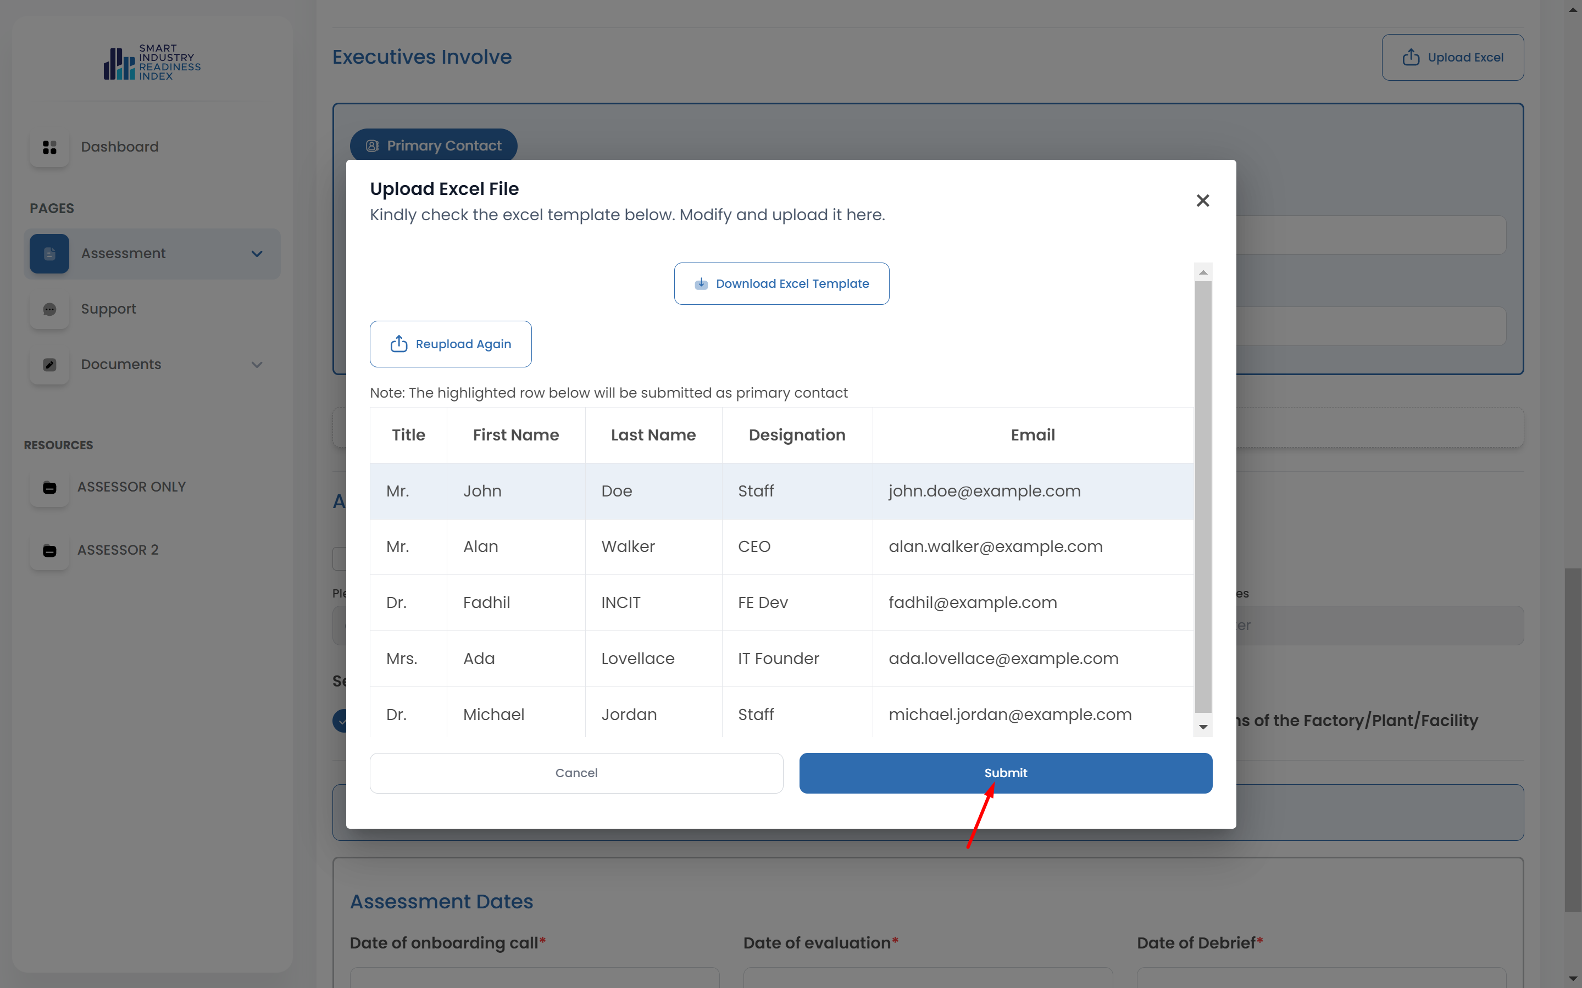Expand the Documents menu chevron
The width and height of the screenshot is (1582, 988).
coord(257,365)
